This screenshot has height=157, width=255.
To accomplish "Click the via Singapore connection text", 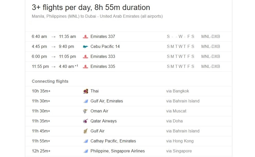I will [179, 151].
